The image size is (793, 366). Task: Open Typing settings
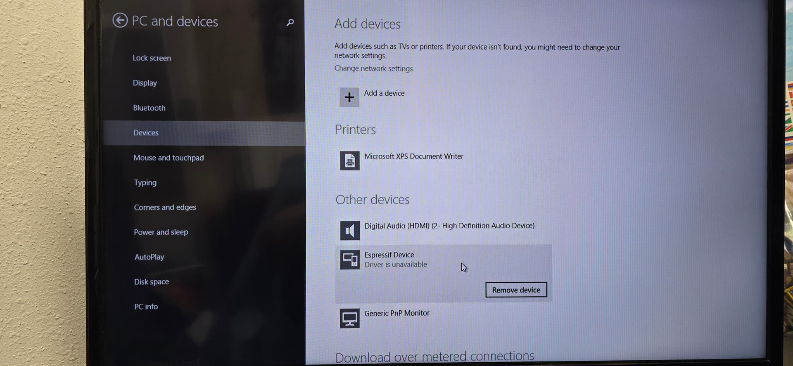(x=145, y=182)
